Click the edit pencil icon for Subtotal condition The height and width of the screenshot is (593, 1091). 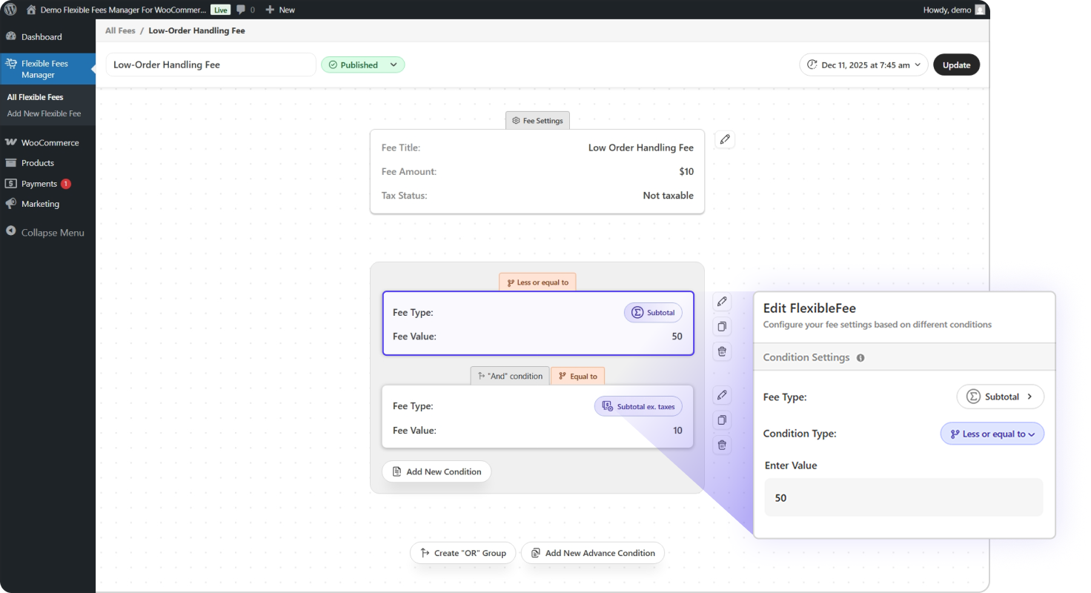tap(722, 302)
